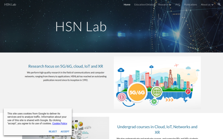The height and width of the screenshot is (139, 223).
Task: Go to the Home tab
Action: tap(127, 4)
